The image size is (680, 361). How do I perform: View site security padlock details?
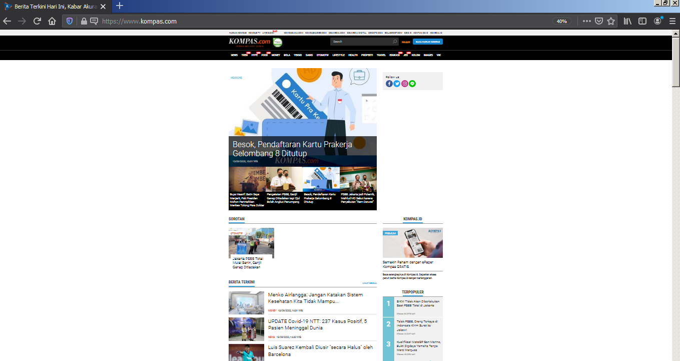click(x=84, y=21)
